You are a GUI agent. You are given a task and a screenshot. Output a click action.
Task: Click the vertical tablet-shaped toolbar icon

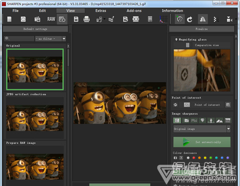tap(150, 19)
